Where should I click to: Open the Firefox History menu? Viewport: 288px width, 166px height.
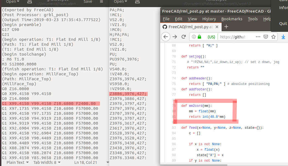(209, 19)
